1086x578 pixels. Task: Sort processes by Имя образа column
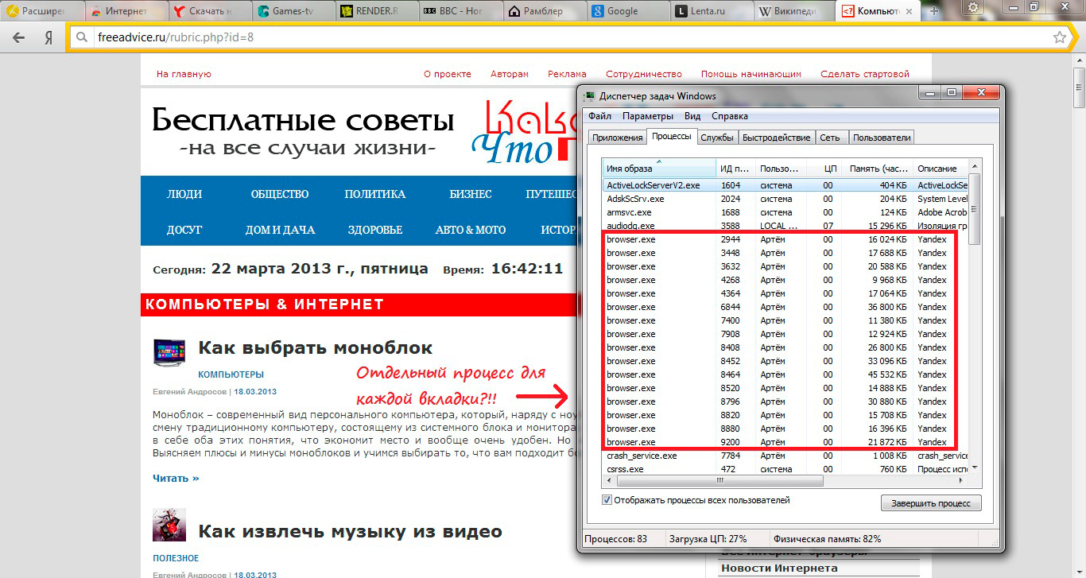pyautogui.click(x=659, y=169)
